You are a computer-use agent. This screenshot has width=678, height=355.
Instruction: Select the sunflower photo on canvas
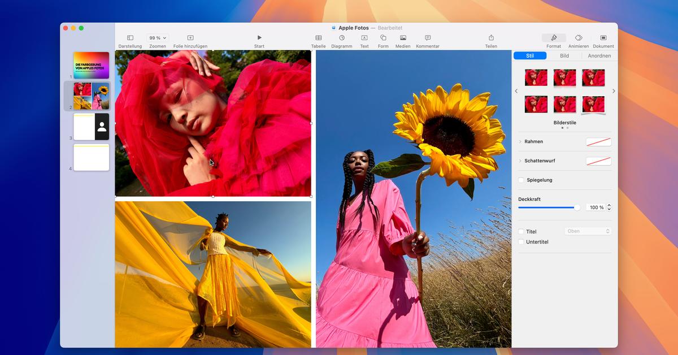414,199
